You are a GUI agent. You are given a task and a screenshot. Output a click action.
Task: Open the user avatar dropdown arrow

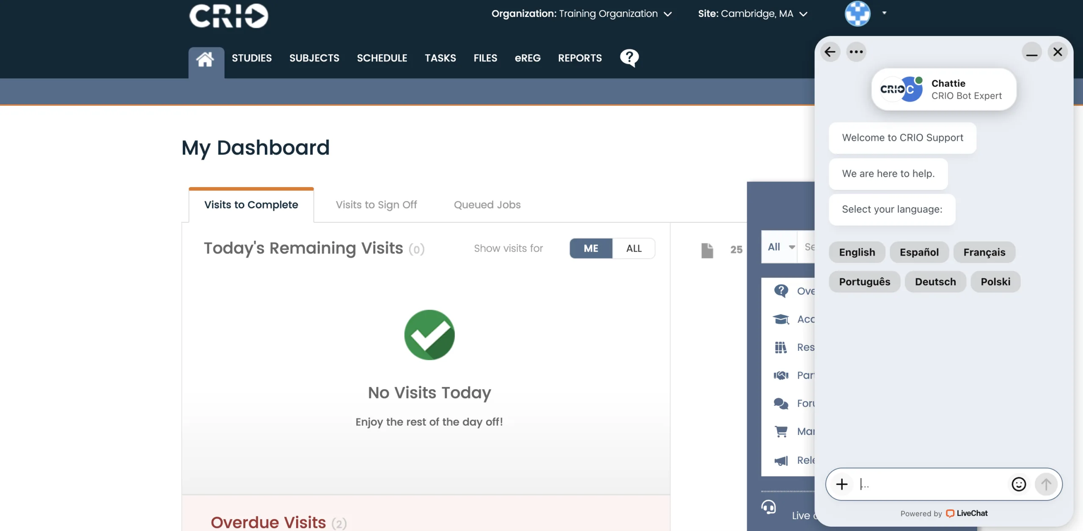pos(884,13)
